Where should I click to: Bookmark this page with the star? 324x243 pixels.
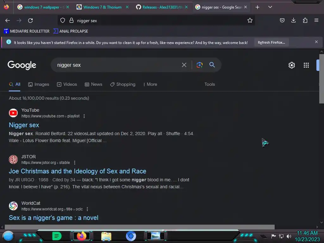pyautogui.click(x=250, y=21)
